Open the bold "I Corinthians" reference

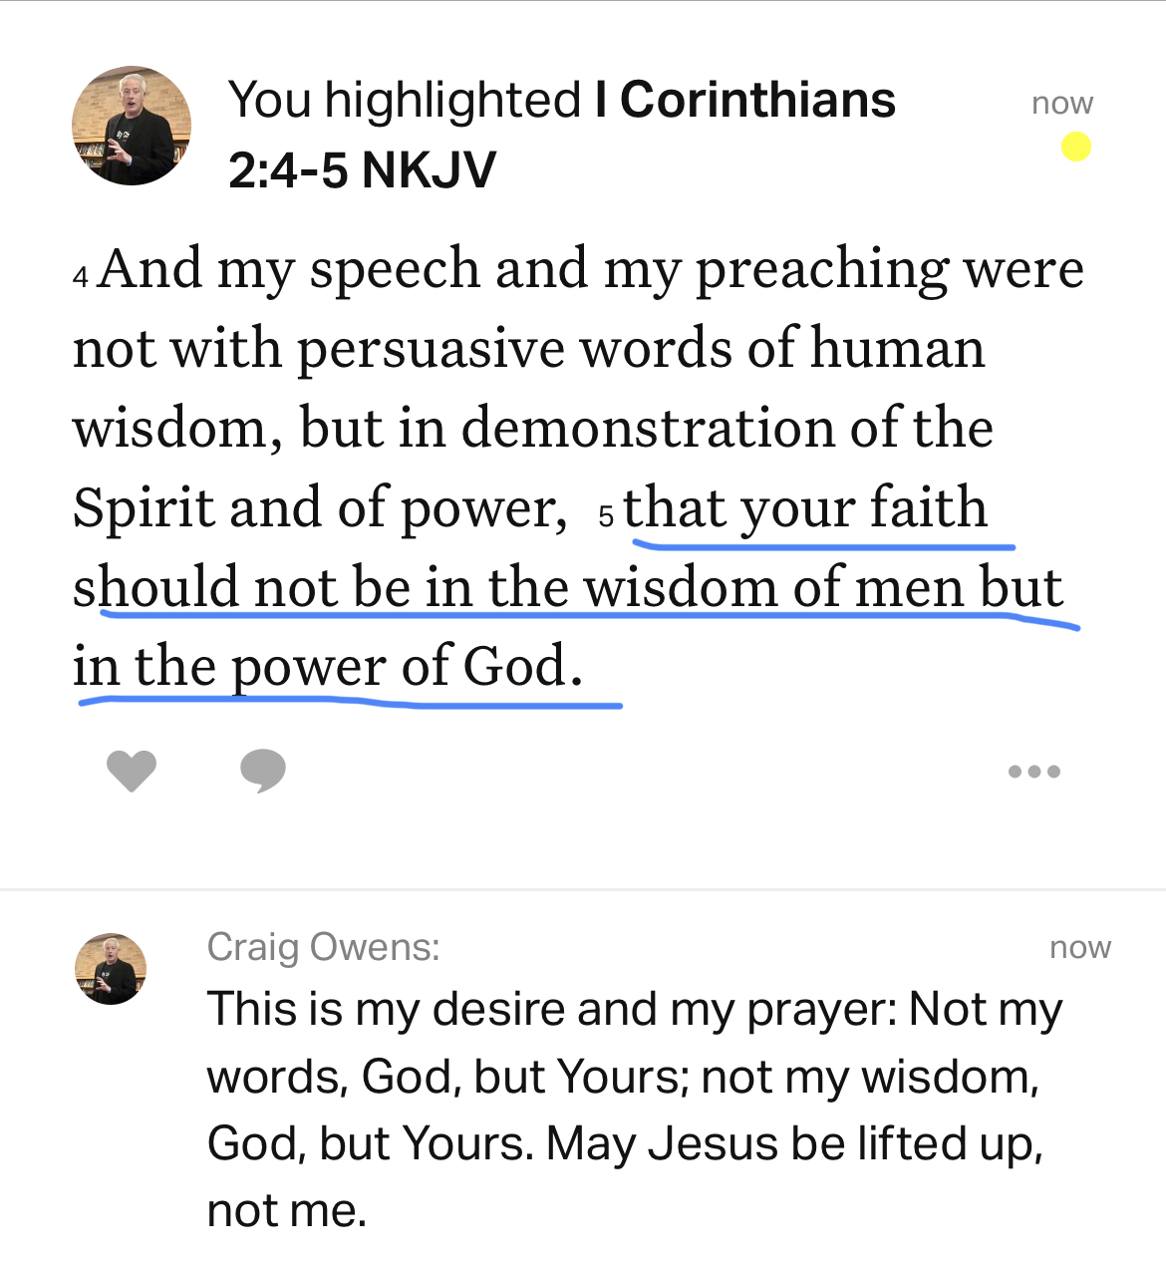pyautogui.click(x=745, y=100)
